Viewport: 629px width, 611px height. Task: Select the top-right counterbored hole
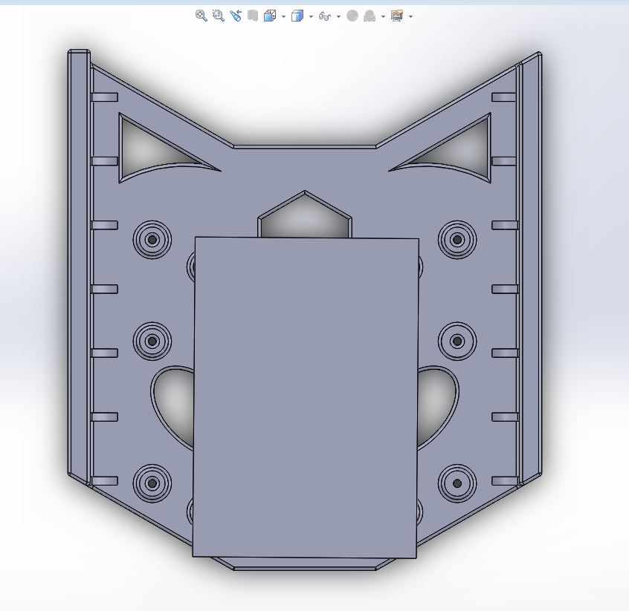(x=457, y=240)
